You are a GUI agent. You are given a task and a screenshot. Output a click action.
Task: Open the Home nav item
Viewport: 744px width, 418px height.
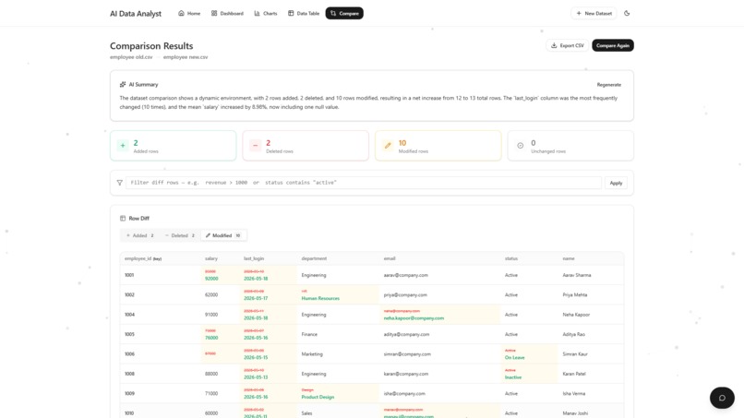[189, 13]
